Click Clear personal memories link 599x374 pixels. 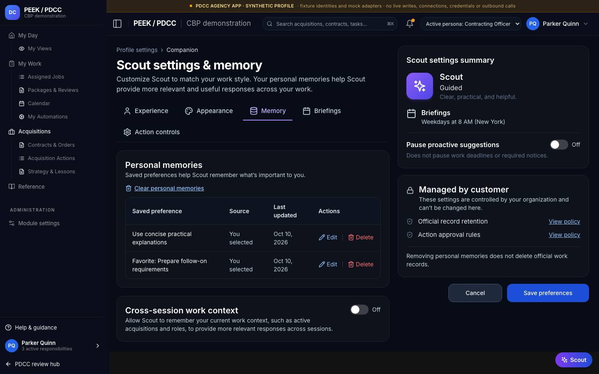[x=169, y=188]
